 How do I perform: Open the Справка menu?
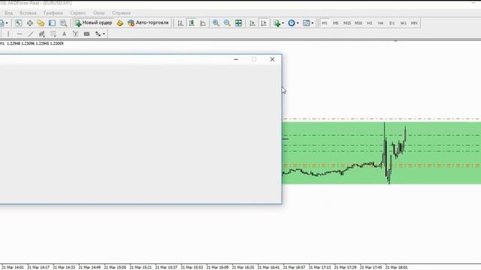(121, 13)
